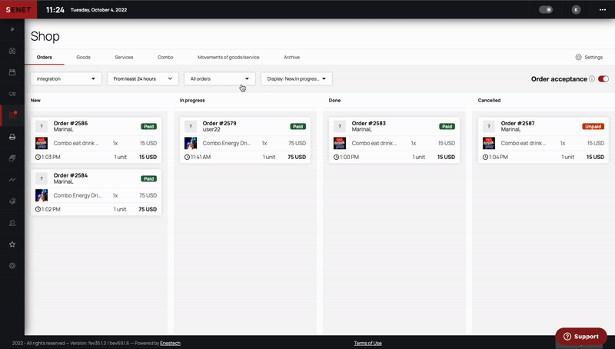Switch to Movements of goods/service tab
The height and width of the screenshot is (349, 615).
[228, 57]
